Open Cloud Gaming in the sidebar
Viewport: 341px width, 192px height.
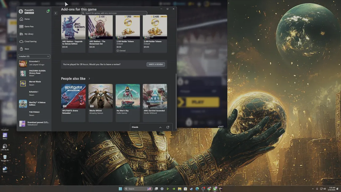click(x=34, y=42)
